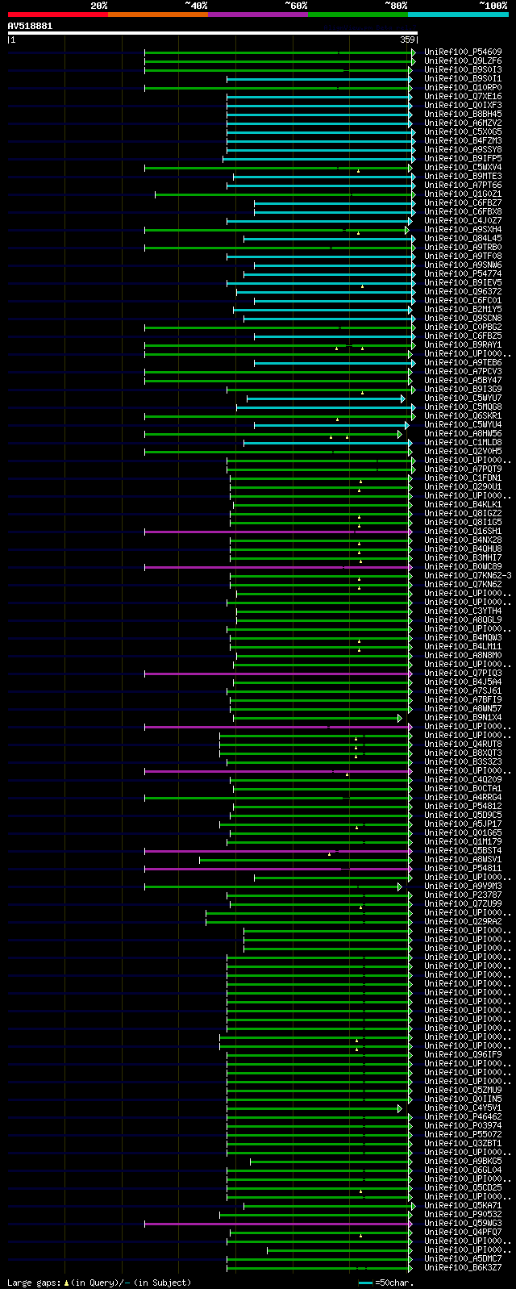Viewport: 516px width, 1289px height.
Task: Select hit label UniRef100_Q59WG3
Action: point(463,1223)
